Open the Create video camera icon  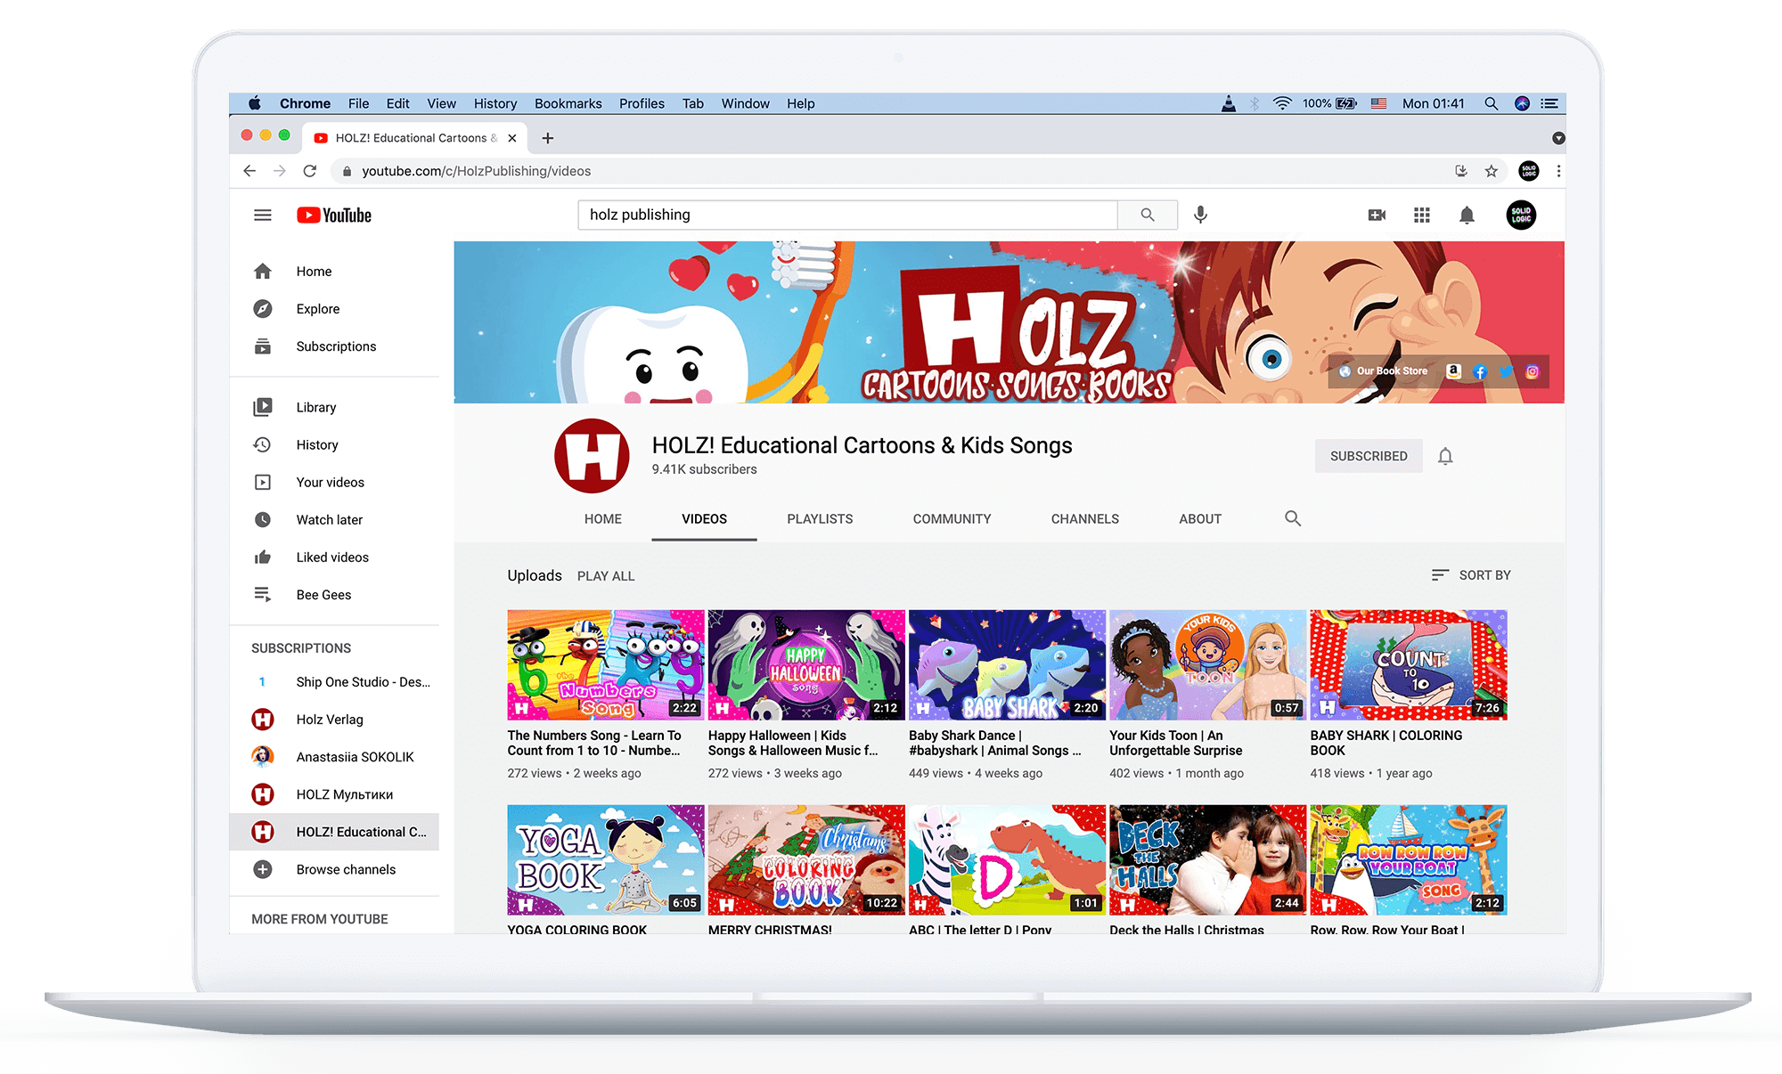[x=1377, y=215]
